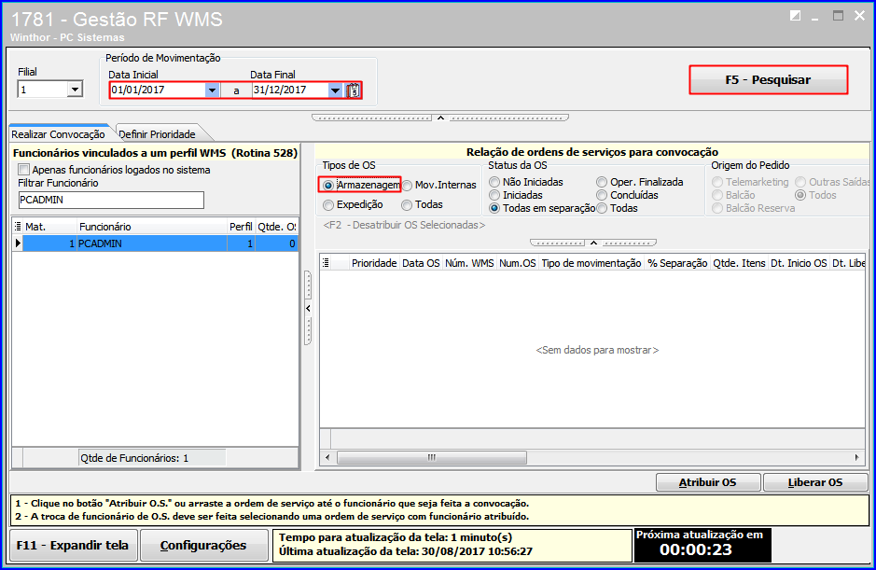Image resolution: width=876 pixels, height=570 pixels.
Task: Click the right scroll arrow of orders grid
Action: [857, 458]
